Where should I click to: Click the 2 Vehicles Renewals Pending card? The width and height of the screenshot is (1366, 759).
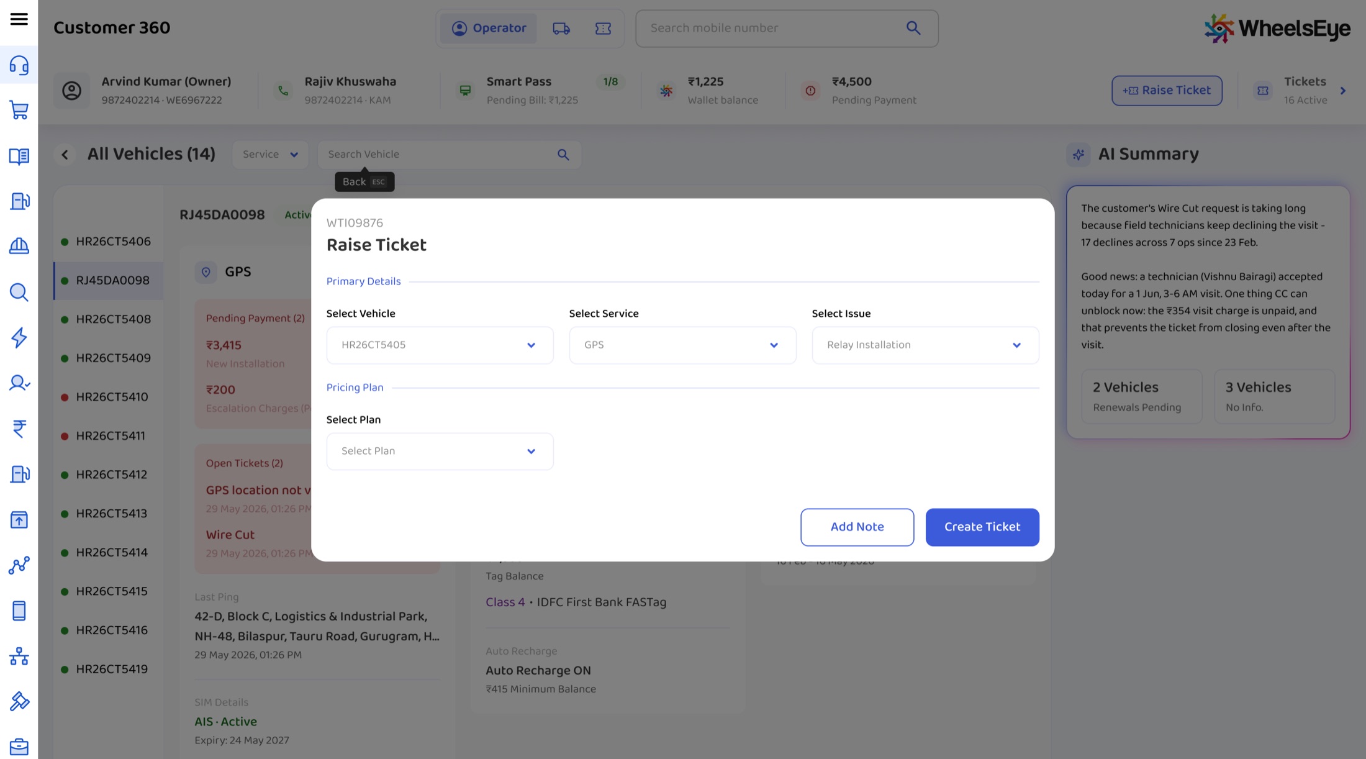(x=1141, y=397)
